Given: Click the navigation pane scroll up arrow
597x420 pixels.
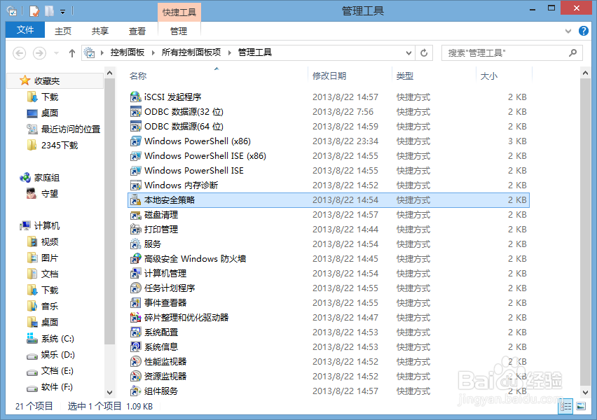Looking at the screenshot, I should tap(109, 73).
